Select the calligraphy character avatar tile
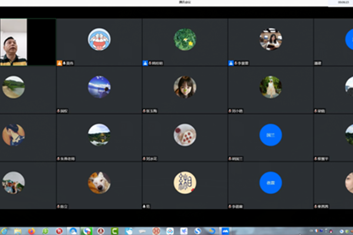 185,183
